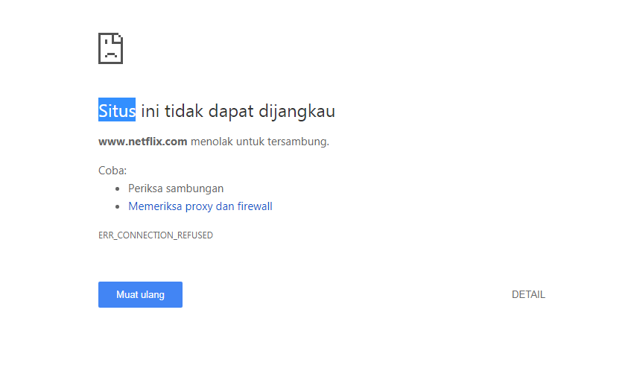Open the DETAIL link
This screenshot has height=371, width=640.
click(x=528, y=294)
